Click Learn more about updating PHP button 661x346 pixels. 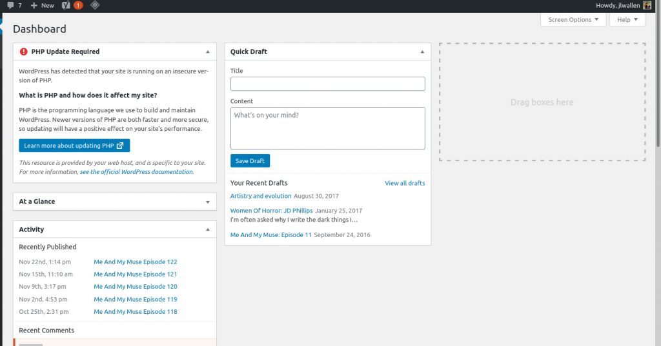(x=74, y=146)
